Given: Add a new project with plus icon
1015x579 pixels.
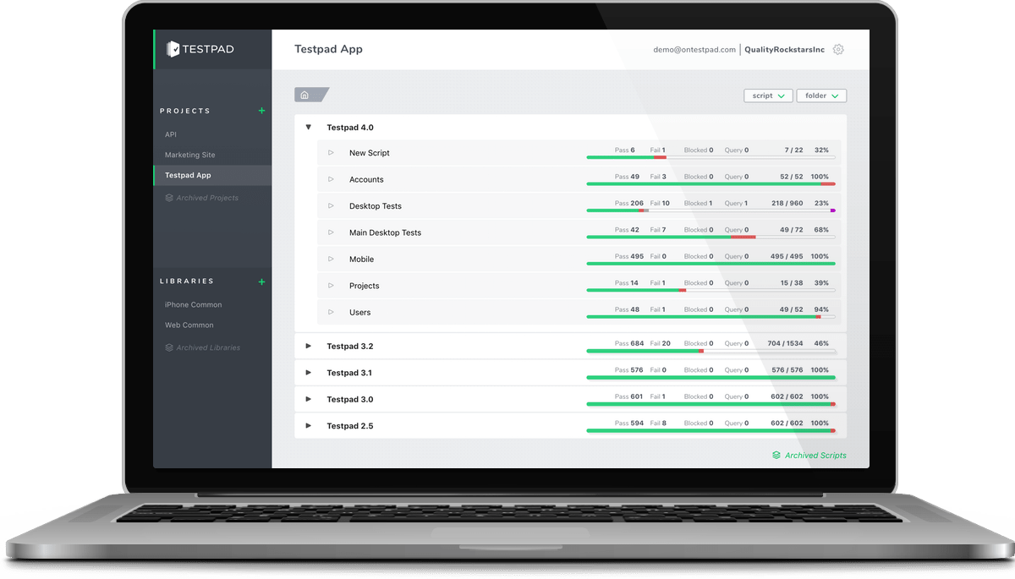Looking at the screenshot, I should click(x=261, y=111).
